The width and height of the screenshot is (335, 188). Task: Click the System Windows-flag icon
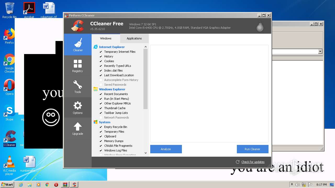click(96, 122)
